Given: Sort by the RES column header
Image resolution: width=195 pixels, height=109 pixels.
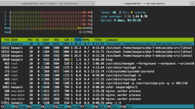Looking at the screenshot, I should (57, 40).
